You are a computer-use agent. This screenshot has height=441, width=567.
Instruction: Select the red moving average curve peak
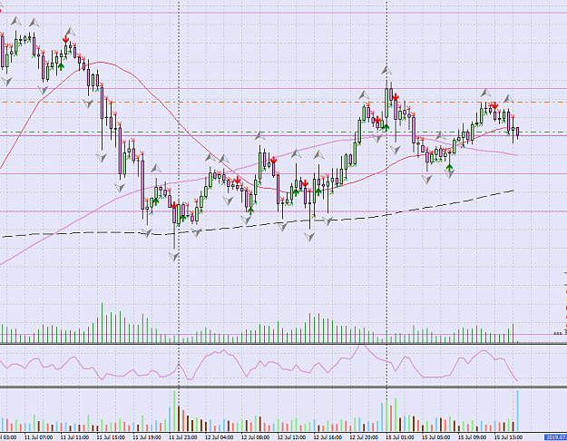click(x=100, y=63)
